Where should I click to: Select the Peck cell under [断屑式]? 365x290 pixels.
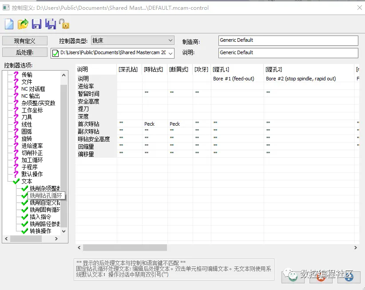point(175,124)
